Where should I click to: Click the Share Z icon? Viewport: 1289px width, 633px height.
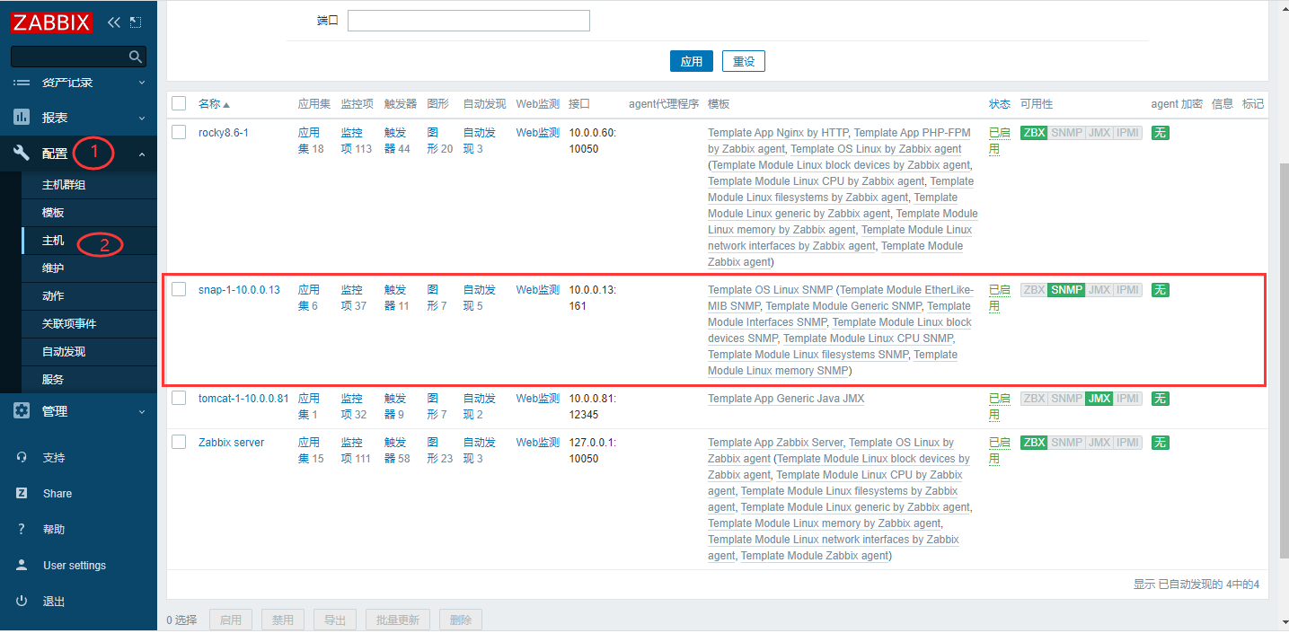[x=22, y=493]
